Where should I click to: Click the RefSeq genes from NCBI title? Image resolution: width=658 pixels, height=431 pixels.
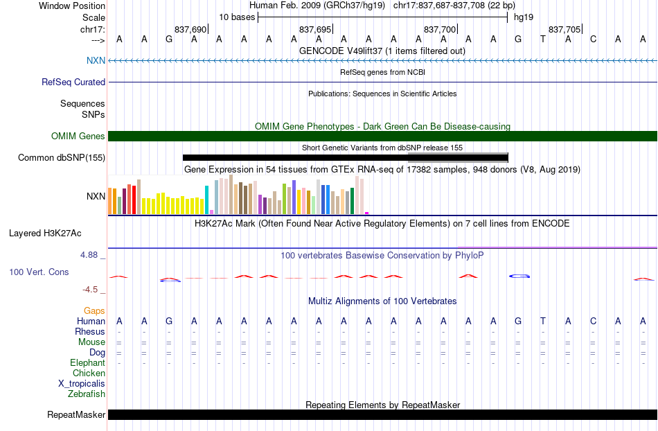click(x=383, y=72)
